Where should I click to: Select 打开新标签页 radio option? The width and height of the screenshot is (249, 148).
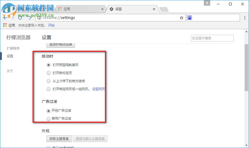click(x=48, y=73)
